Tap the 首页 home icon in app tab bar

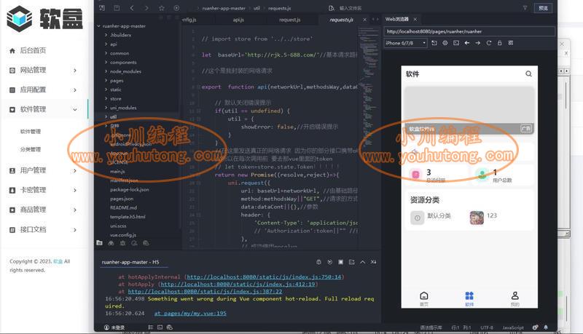[x=424, y=295]
